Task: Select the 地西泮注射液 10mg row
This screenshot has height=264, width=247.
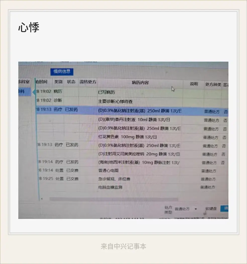Action: pos(132,162)
